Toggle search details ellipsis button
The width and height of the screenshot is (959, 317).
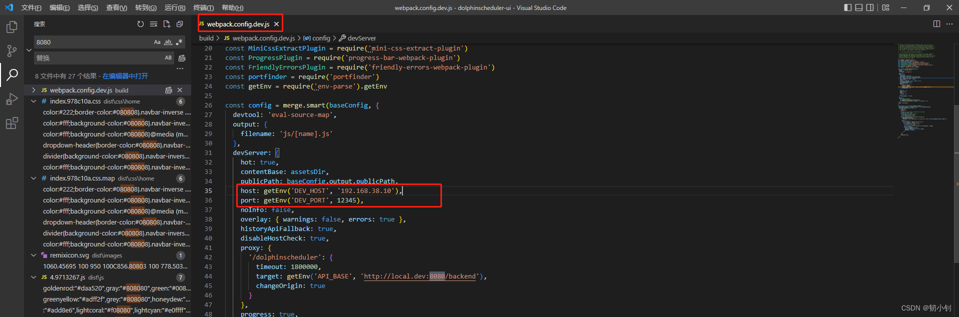coord(180,68)
